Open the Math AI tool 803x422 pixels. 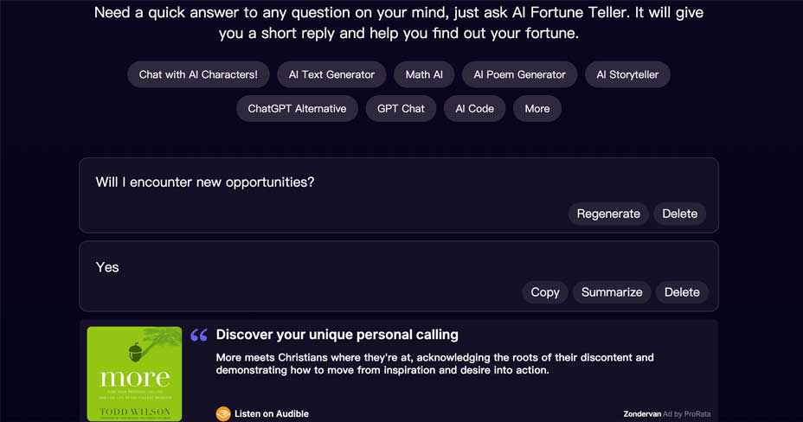click(424, 74)
